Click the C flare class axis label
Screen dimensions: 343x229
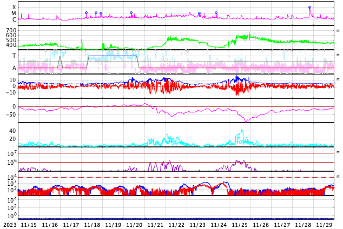[14, 19]
